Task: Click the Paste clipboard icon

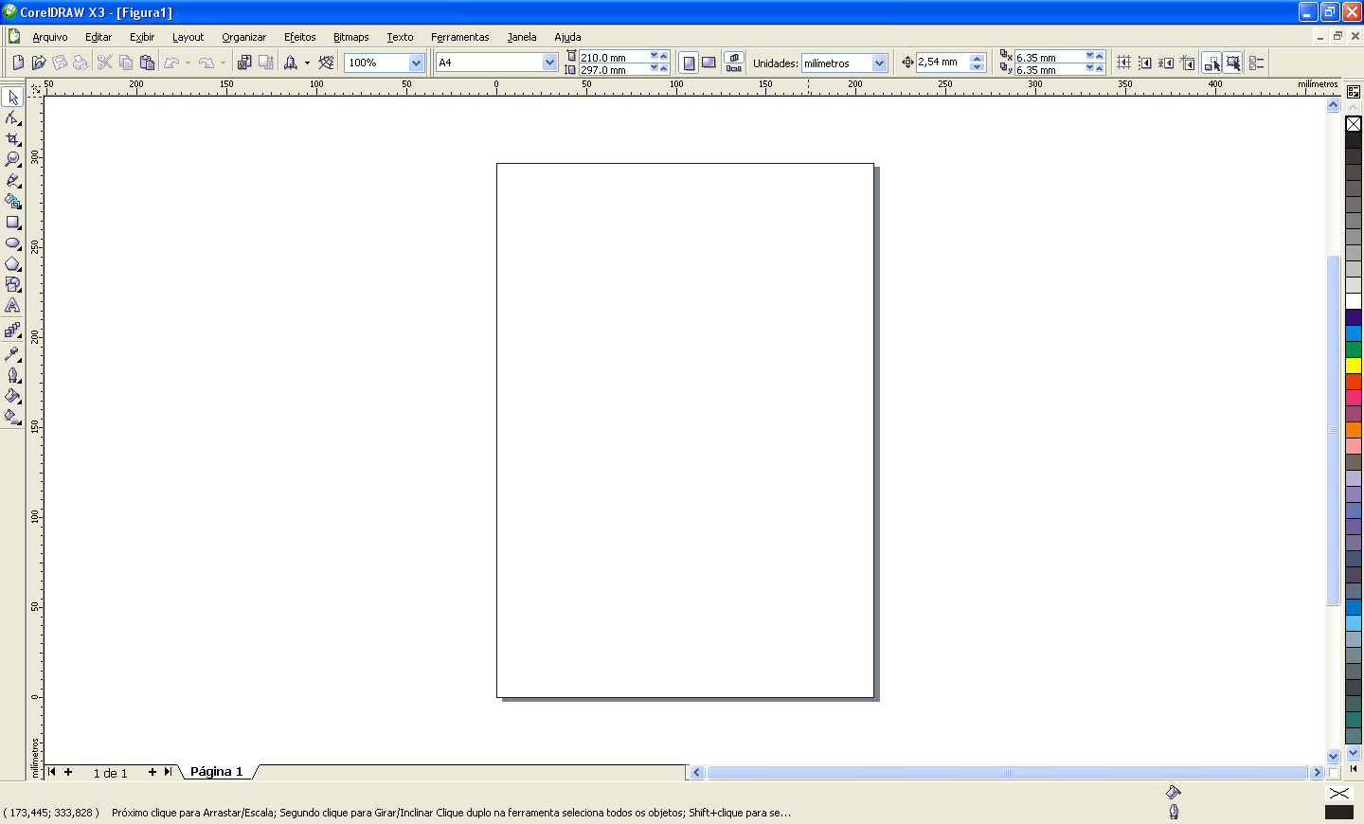Action: pyautogui.click(x=147, y=63)
